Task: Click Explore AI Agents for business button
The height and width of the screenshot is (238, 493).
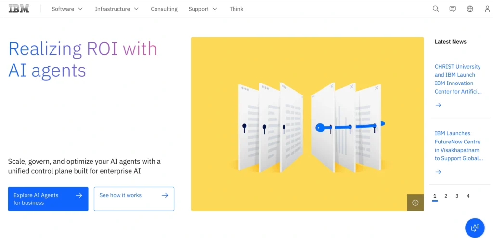Action: 48,199
